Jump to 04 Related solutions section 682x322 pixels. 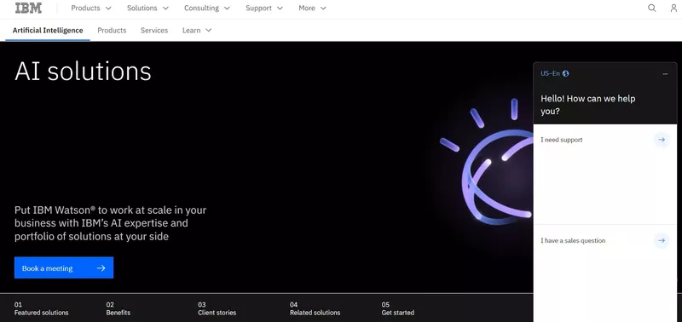point(315,308)
